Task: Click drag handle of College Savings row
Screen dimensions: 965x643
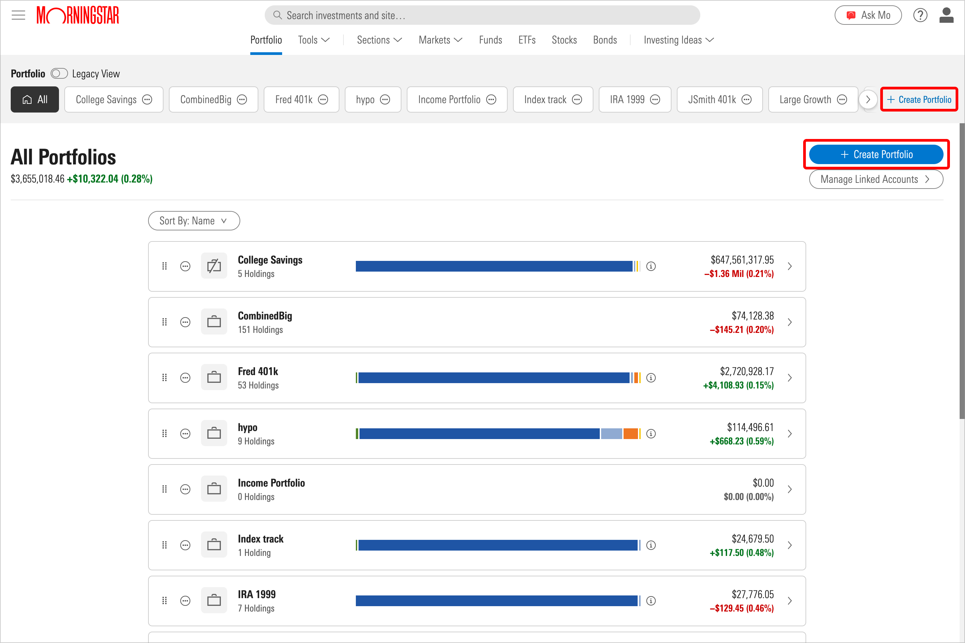Action: pyautogui.click(x=165, y=267)
